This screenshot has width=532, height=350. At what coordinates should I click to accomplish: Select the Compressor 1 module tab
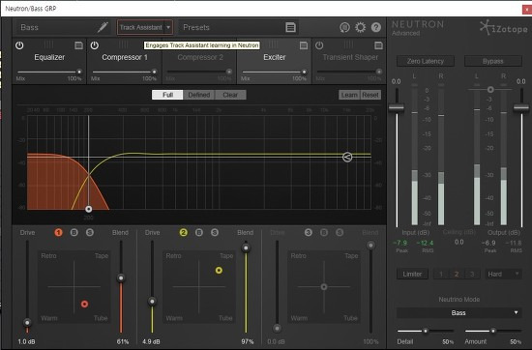point(125,57)
